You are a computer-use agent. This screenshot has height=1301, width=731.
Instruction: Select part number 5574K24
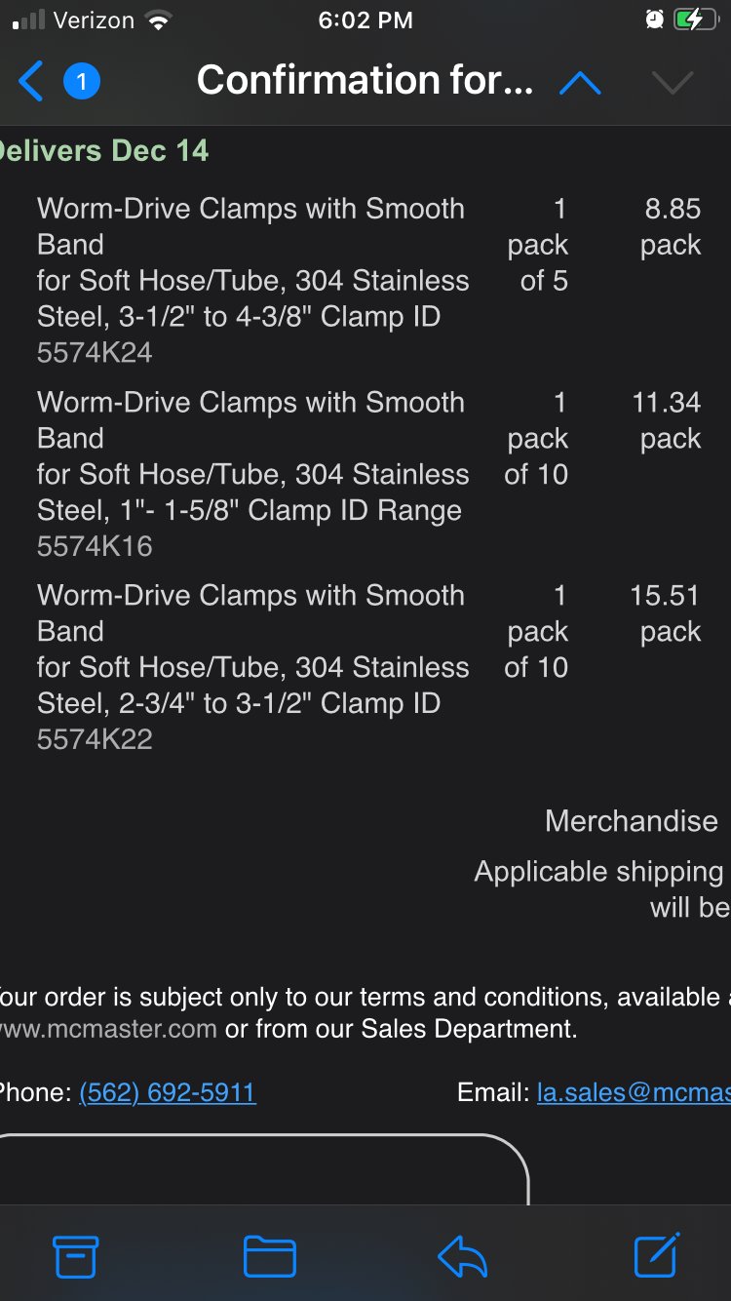pos(95,353)
